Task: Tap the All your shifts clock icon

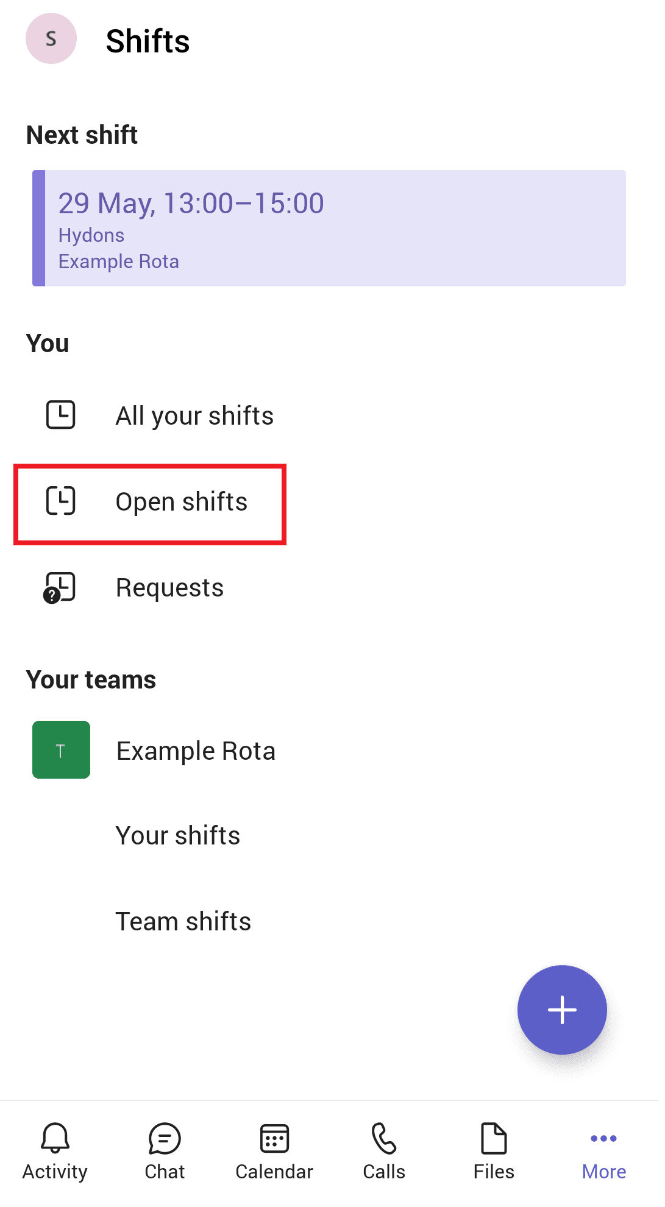Action: tap(61, 416)
